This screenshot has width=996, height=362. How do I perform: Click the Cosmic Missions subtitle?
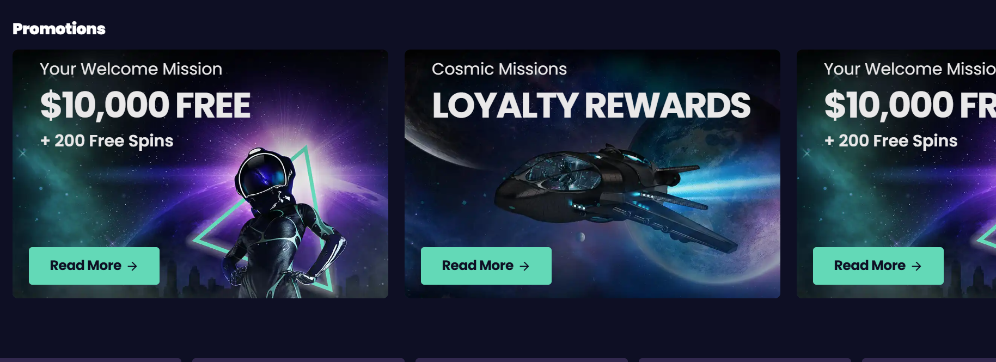[499, 69]
